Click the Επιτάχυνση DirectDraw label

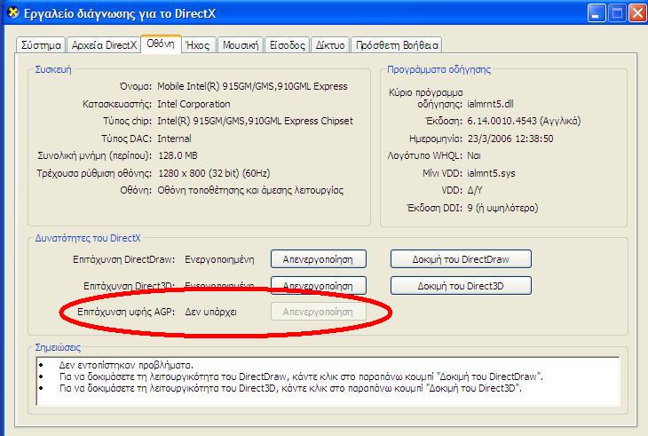[124, 259]
